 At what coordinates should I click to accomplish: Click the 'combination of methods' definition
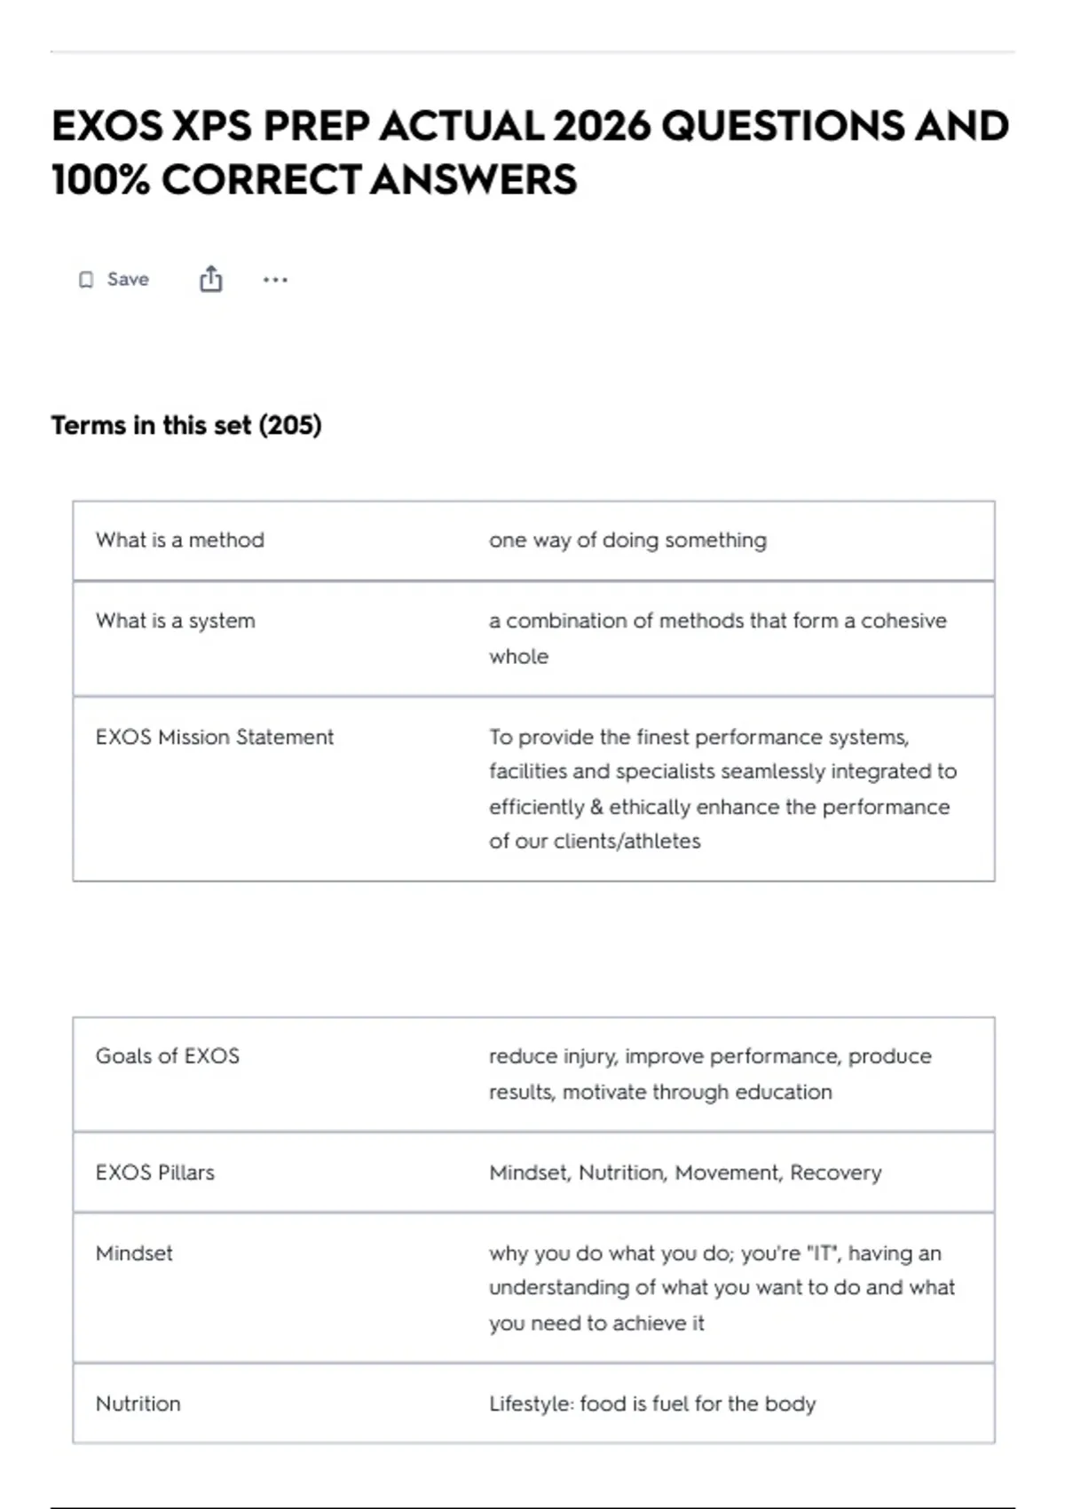click(717, 638)
